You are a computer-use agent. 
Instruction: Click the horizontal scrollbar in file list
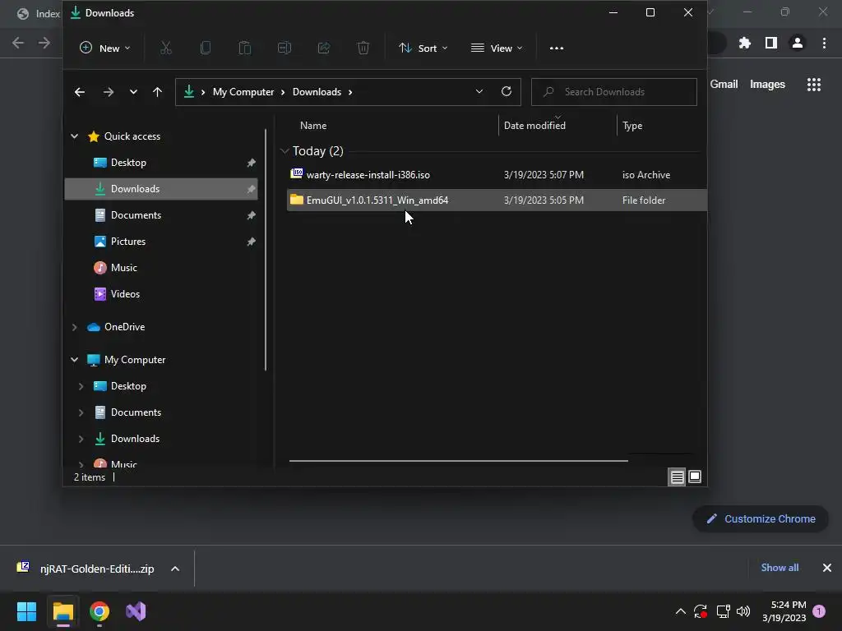[459, 460]
